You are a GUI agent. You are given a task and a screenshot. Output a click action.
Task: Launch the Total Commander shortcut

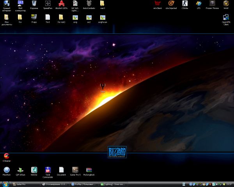(48, 172)
